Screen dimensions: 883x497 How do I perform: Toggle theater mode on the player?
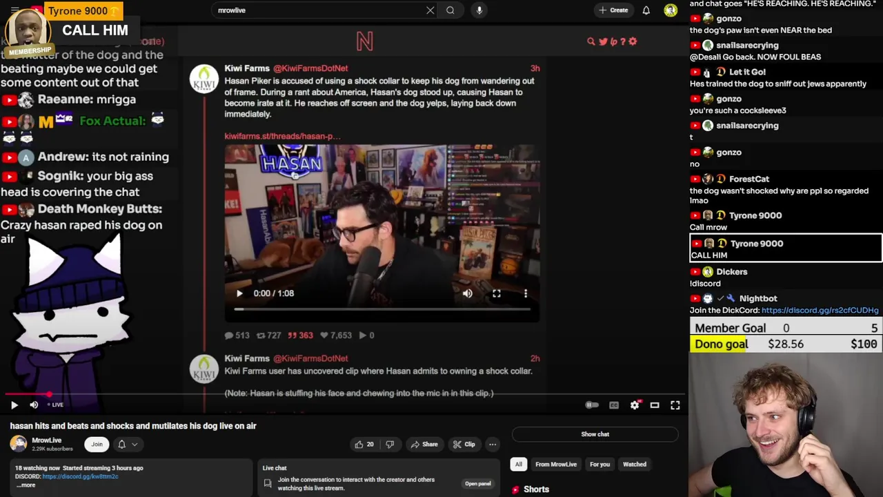click(x=655, y=405)
